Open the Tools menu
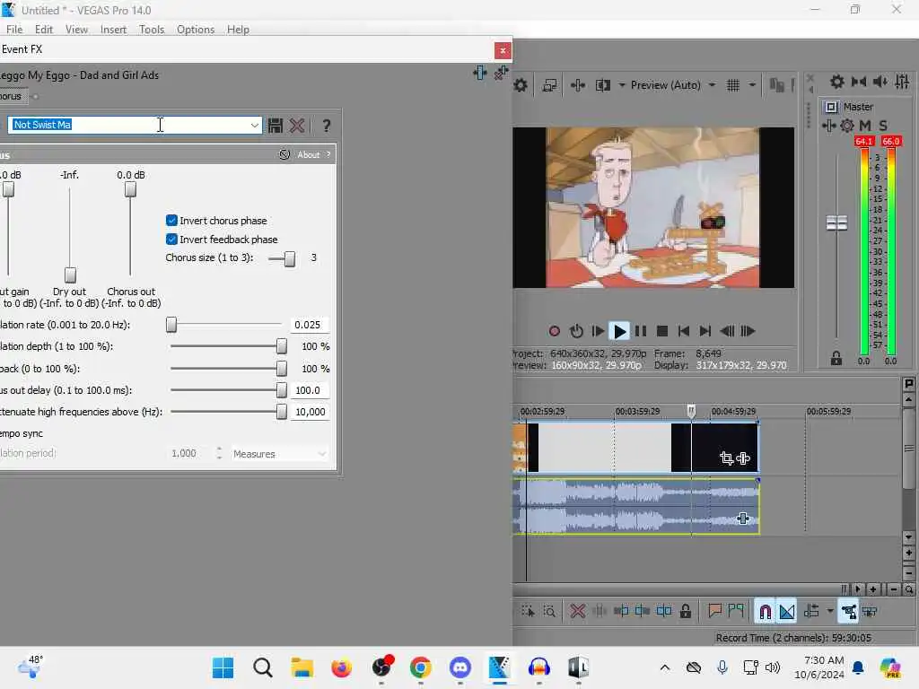 (151, 30)
